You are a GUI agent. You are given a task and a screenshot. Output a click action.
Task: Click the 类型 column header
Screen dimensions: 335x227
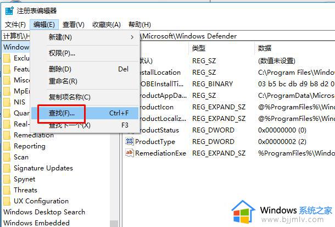pos(198,48)
